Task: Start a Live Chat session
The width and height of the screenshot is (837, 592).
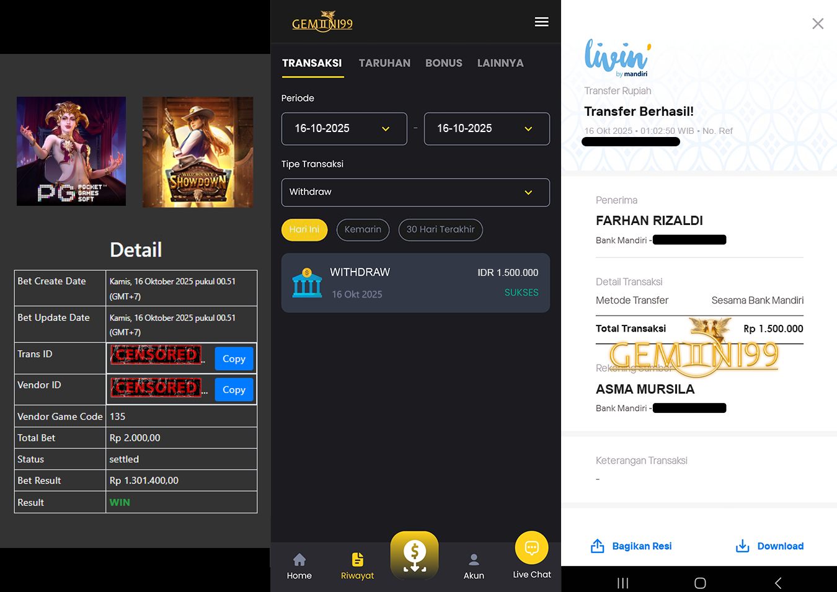Action: click(531, 555)
